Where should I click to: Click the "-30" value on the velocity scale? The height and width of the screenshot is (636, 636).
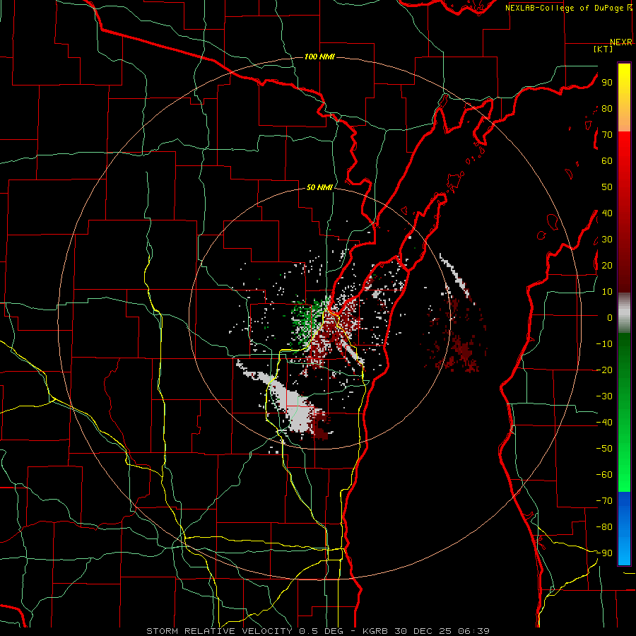[604, 396]
